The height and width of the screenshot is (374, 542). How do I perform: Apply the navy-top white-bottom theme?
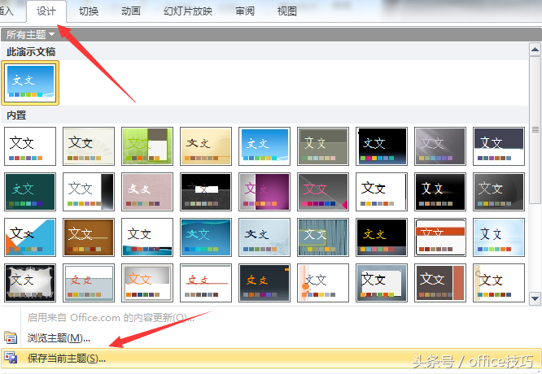pos(499,146)
